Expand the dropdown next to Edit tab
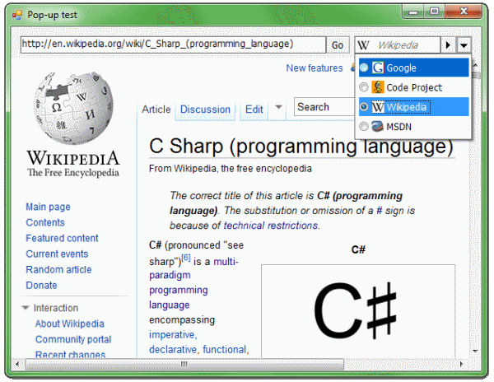The width and height of the screenshot is (494, 382). (x=278, y=107)
